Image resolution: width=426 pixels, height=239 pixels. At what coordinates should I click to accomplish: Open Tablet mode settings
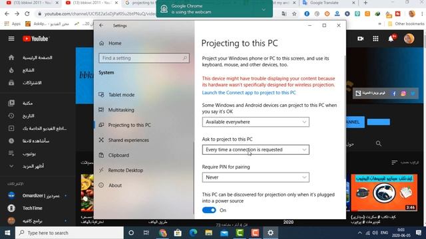pyautogui.click(x=117, y=95)
